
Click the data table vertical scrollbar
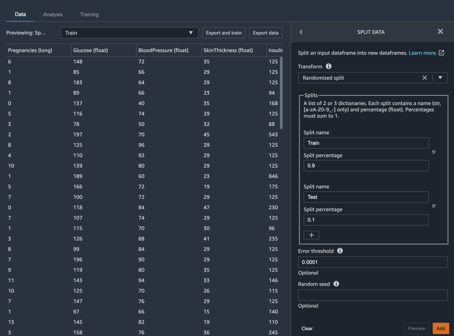(x=281, y=93)
